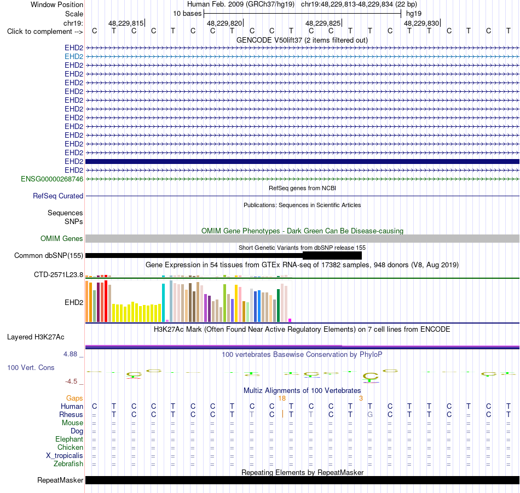Screen dimensions: 520x493
Task: Click the dark green bar in EHD2 expression chart
Action: (x=279, y=306)
